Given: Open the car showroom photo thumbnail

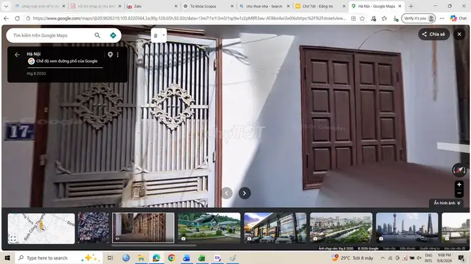Looking at the screenshot, I should (275, 227).
